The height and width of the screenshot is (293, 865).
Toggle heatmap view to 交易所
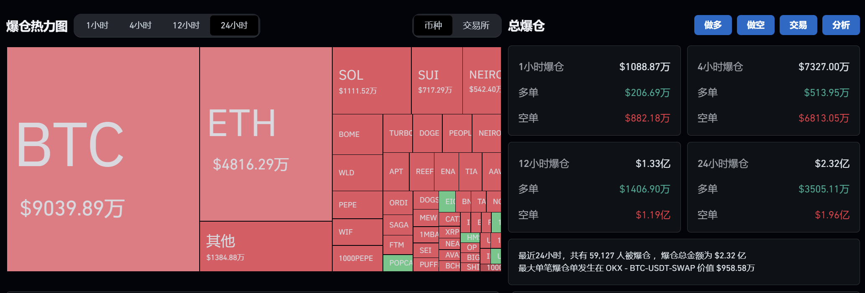(x=476, y=25)
